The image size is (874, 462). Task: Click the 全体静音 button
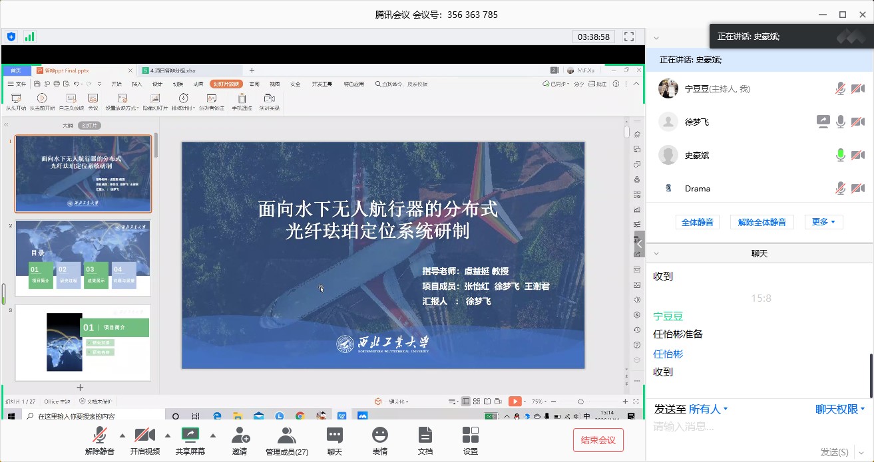698,222
